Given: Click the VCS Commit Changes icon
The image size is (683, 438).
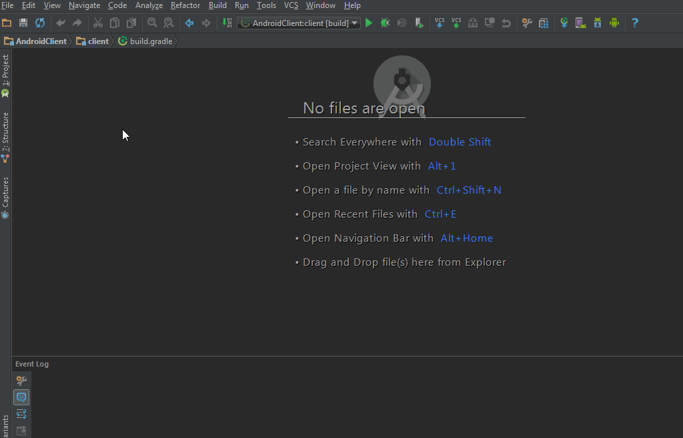Looking at the screenshot, I should tap(456, 23).
